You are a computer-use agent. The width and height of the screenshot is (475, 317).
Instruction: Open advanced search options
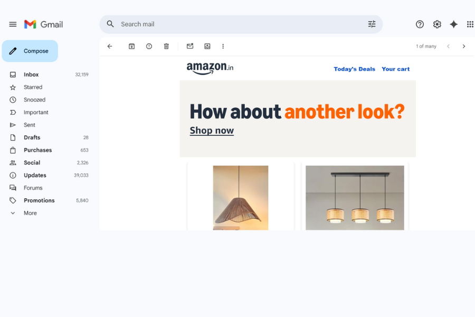[x=372, y=24]
